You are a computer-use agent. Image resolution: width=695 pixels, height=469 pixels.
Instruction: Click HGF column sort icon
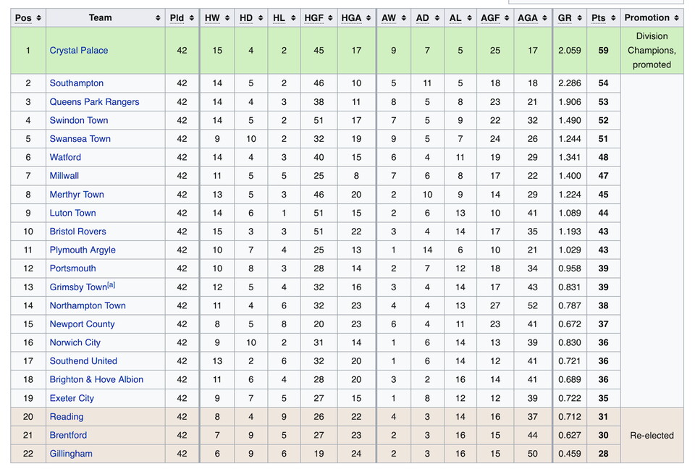pyautogui.click(x=329, y=18)
